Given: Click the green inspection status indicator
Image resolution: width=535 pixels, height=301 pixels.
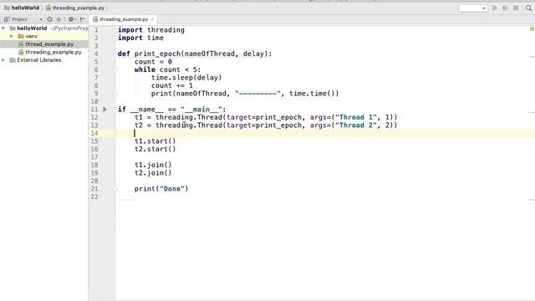Looking at the screenshot, I should pos(532,29).
